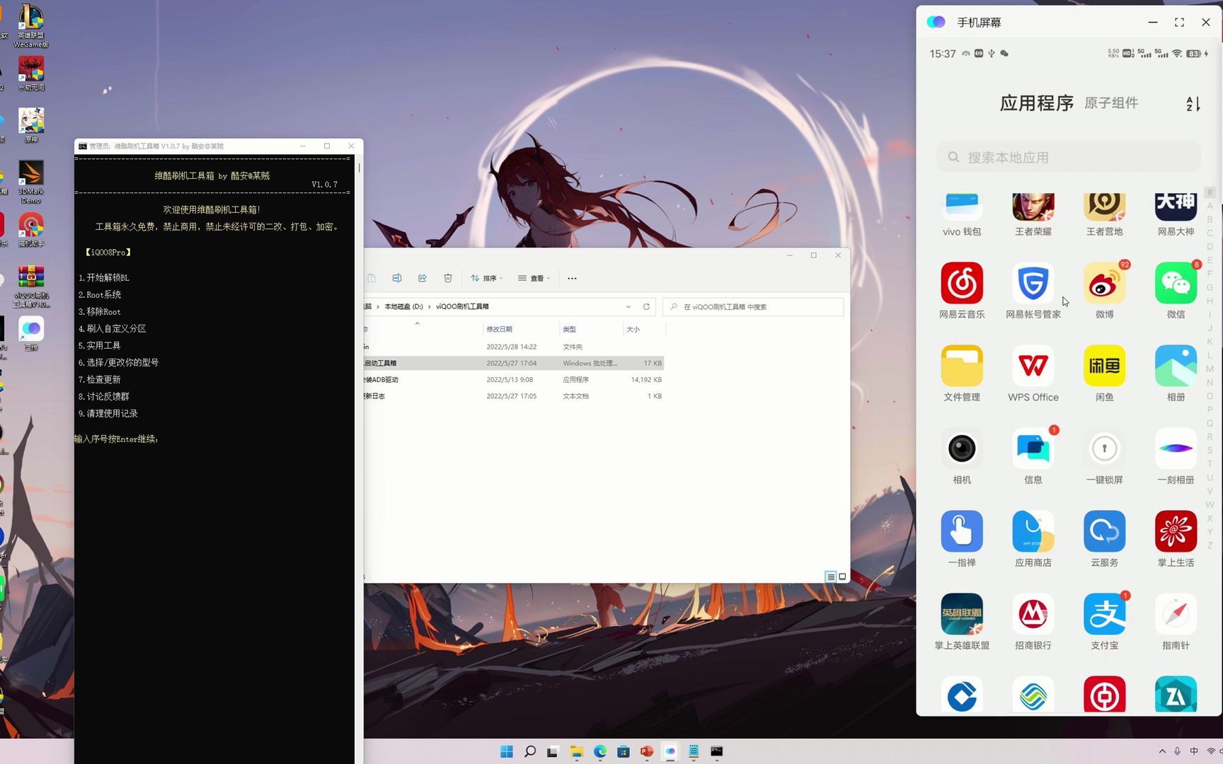Open Microsoft Edge from taskbar
Viewport: 1223px width, 764px height.
click(x=600, y=751)
